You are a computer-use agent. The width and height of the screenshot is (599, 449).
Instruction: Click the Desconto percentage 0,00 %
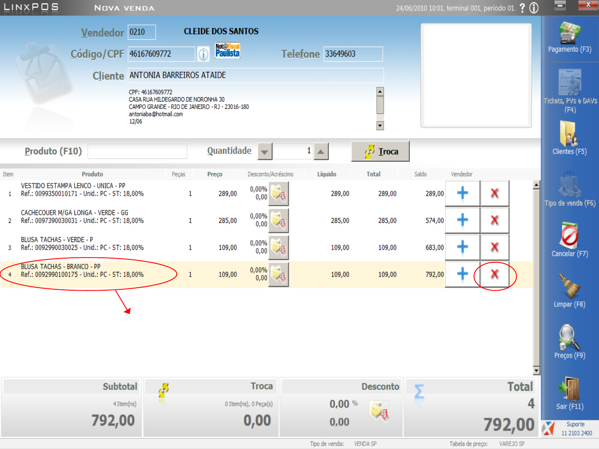click(x=344, y=404)
